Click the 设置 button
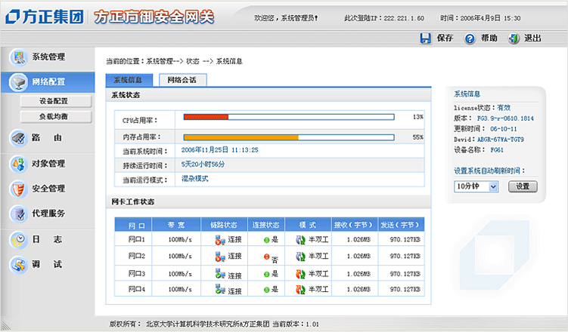 (x=523, y=186)
